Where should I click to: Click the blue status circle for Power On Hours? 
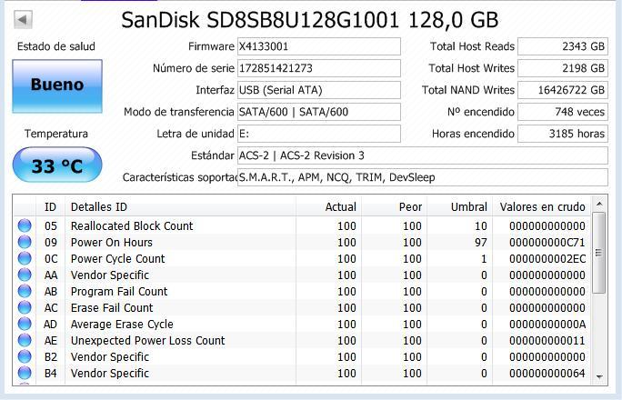[x=25, y=242]
